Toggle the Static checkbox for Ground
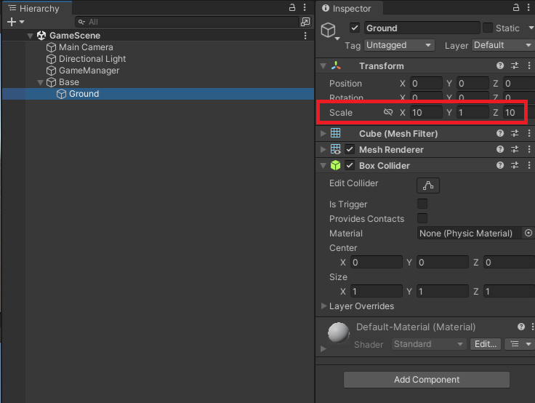The width and height of the screenshot is (535, 403). [x=488, y=28]
